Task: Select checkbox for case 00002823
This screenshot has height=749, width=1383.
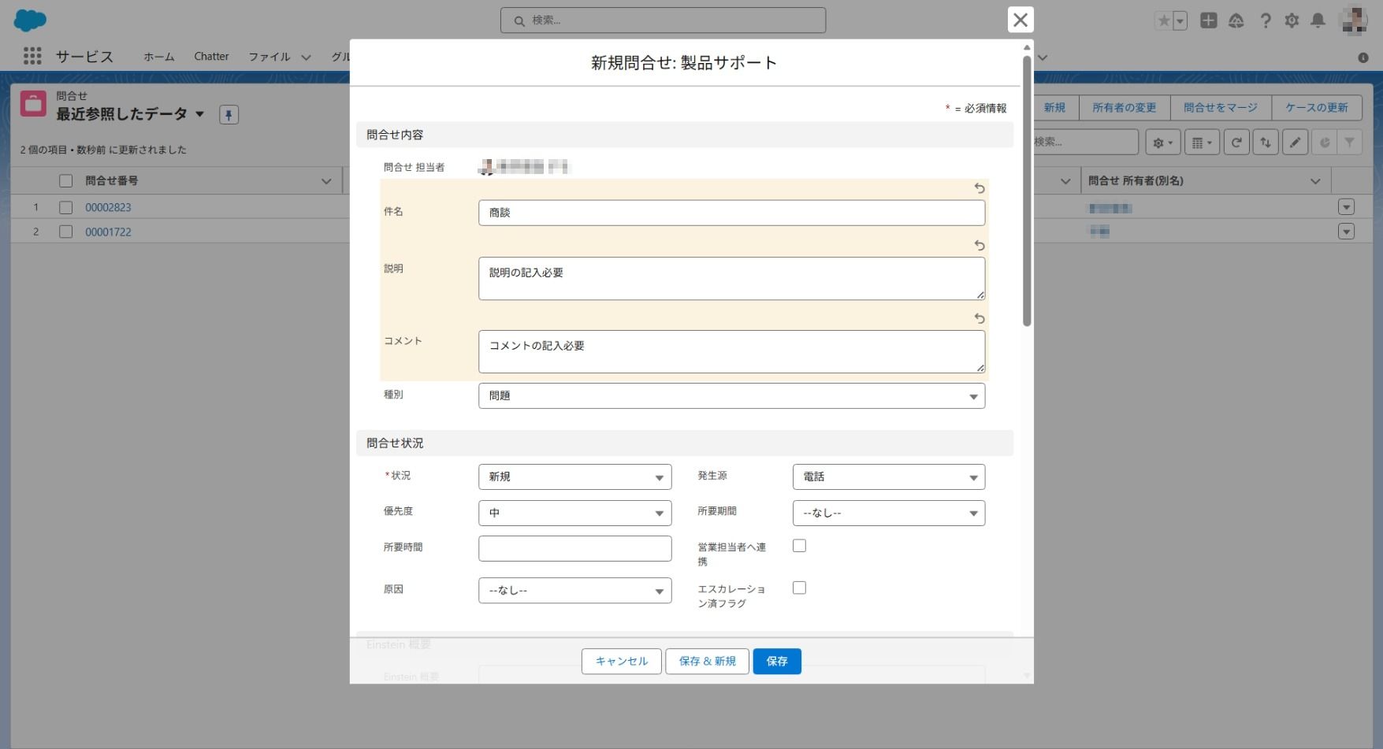Action: [x=66, y=208]
